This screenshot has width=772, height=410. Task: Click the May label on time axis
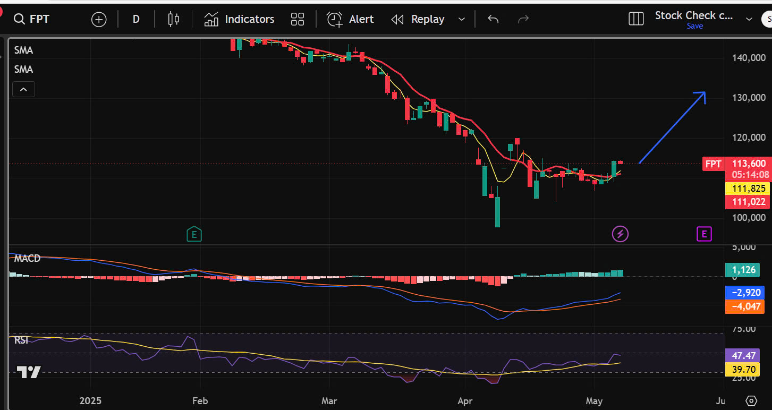594,401
